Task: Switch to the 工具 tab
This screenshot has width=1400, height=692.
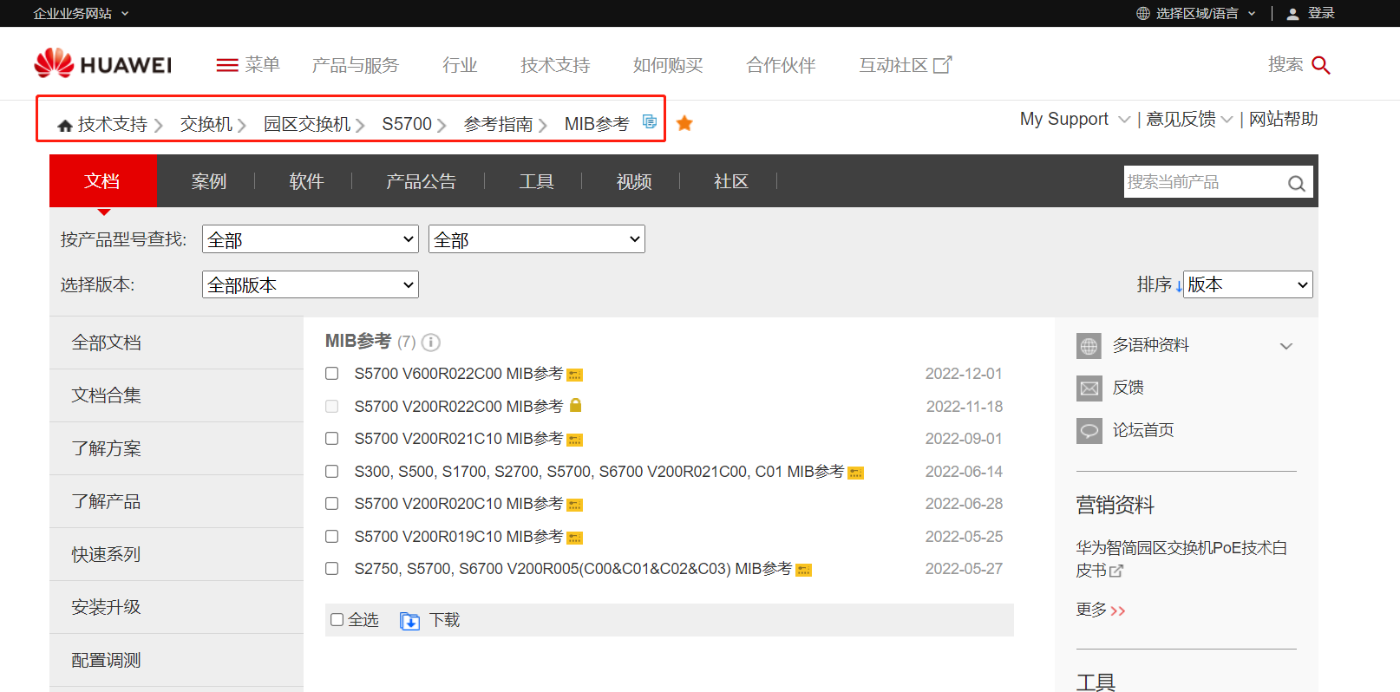Action: pyautogui.click(x=536, y=181)
